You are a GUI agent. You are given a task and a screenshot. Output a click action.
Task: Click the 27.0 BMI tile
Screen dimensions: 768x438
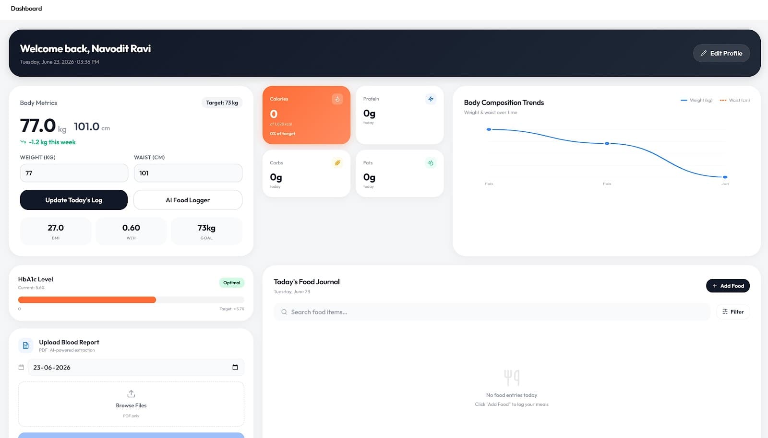(56, 231)
